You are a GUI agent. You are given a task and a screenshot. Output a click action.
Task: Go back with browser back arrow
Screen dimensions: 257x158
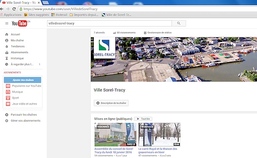click(2, 9)
